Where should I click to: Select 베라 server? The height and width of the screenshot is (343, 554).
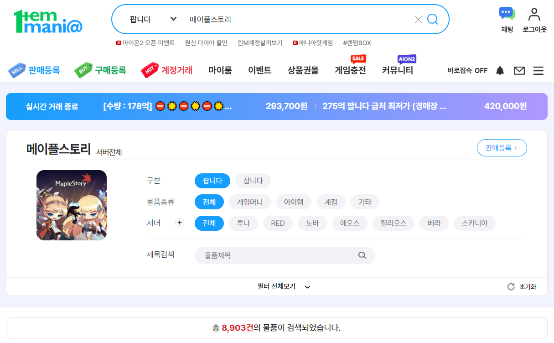point(434,223)
